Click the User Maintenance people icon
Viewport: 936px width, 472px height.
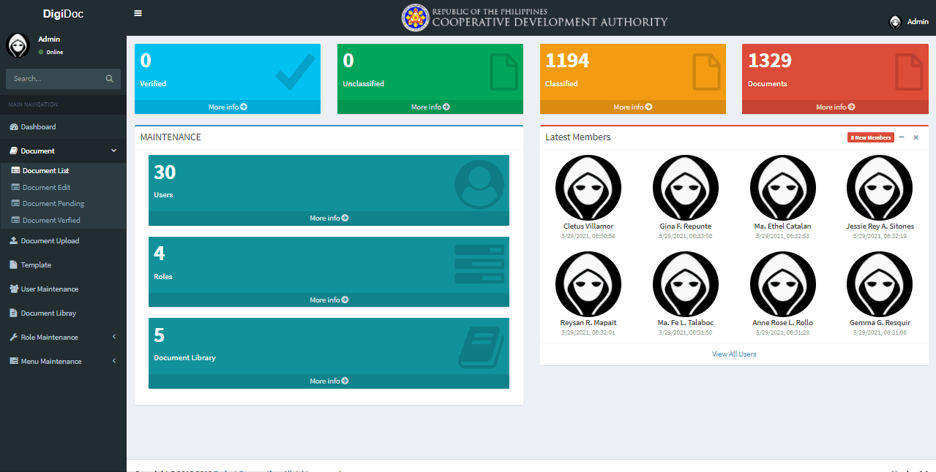pos(14,289)
